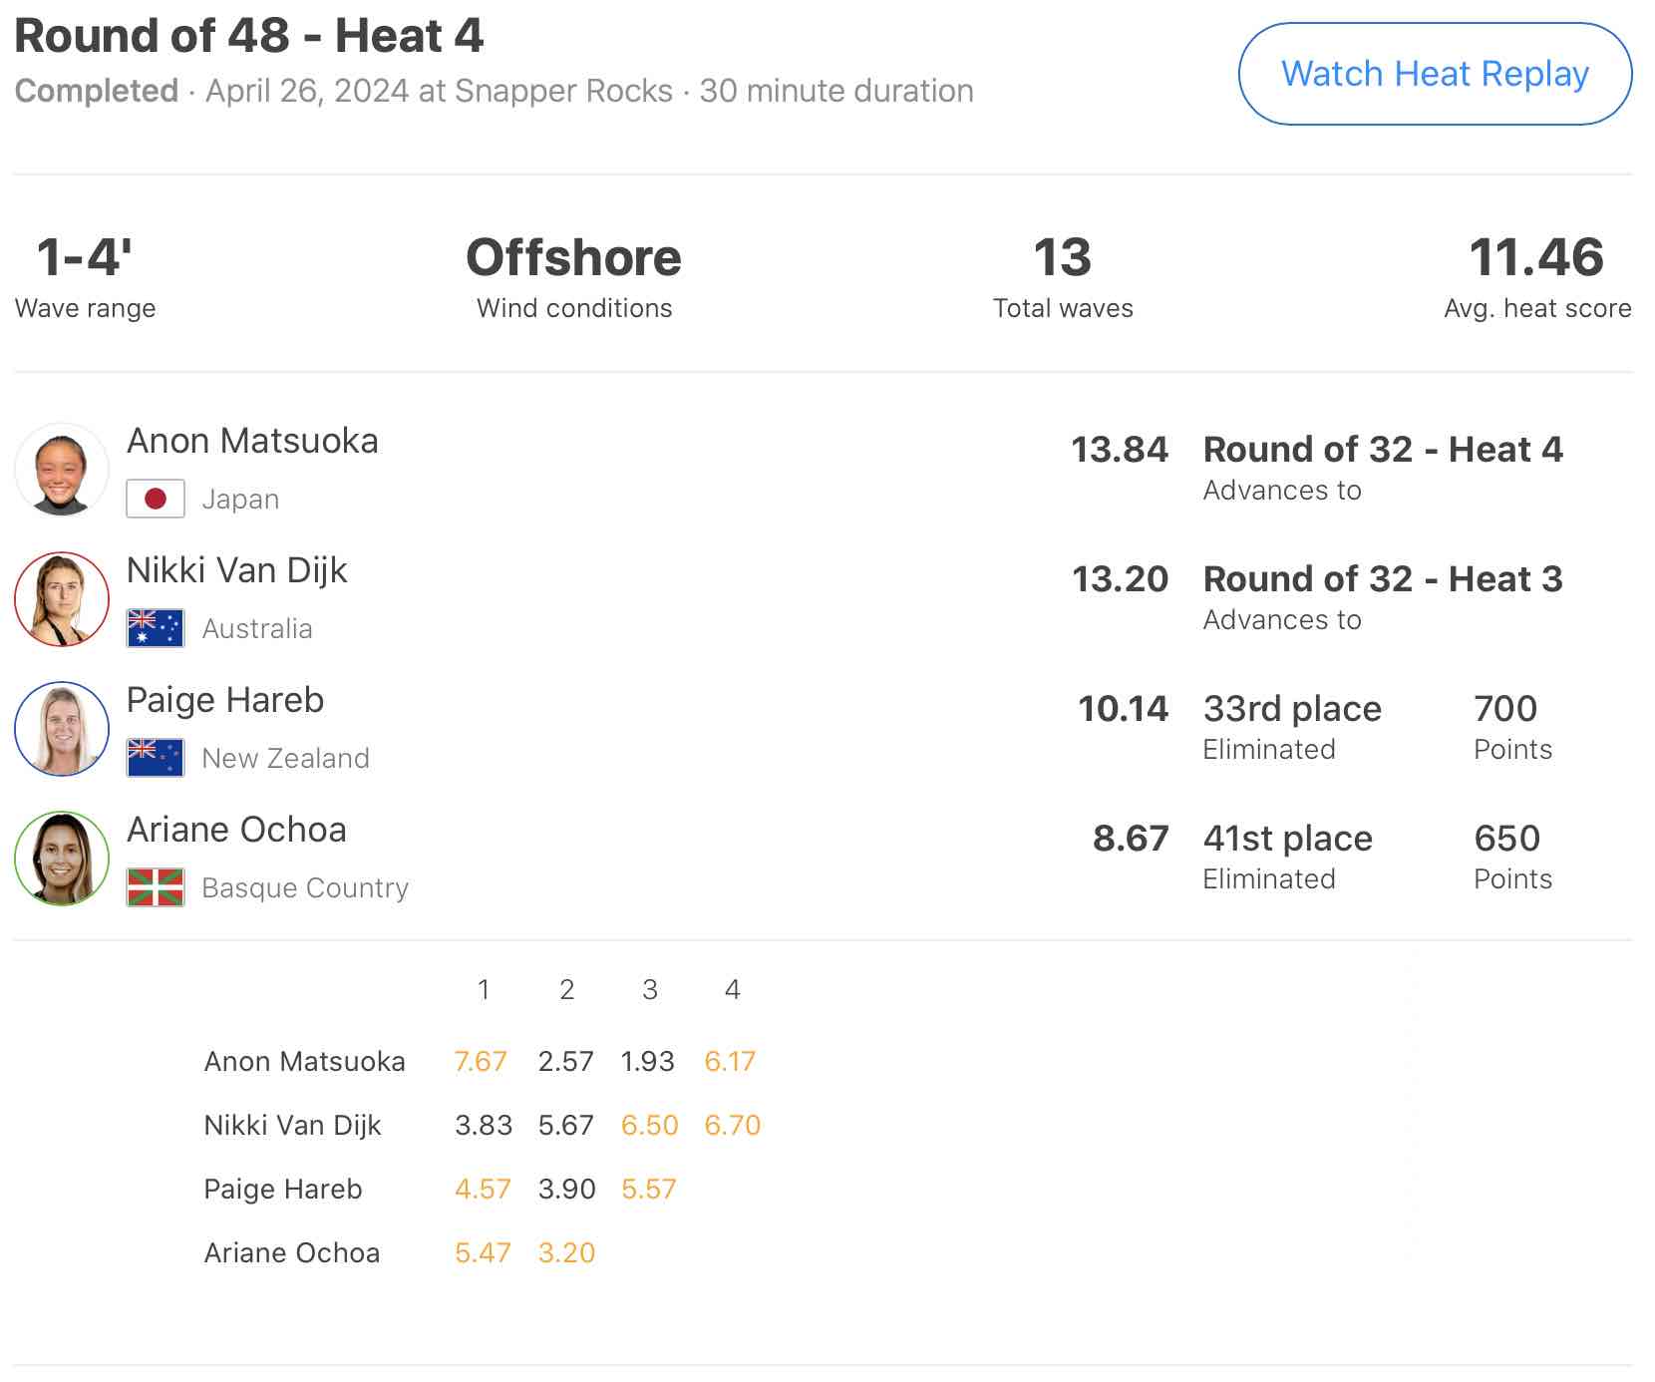
Task: Click Anon Matsuoka's 7.67 wave score
Action: tap(481, 1061)
